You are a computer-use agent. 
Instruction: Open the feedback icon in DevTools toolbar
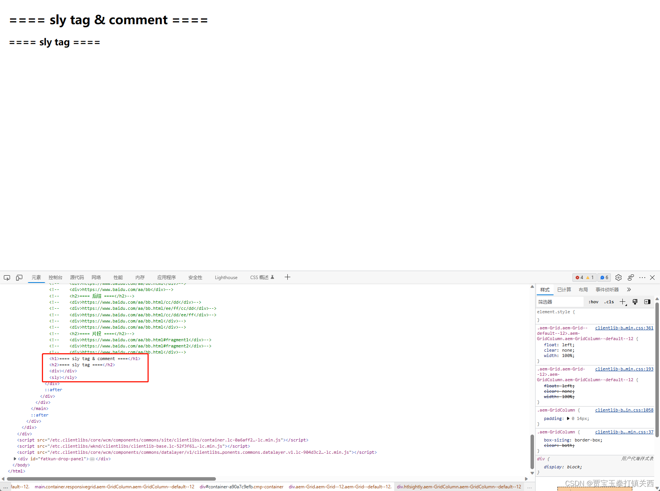(x=631, y=278)
